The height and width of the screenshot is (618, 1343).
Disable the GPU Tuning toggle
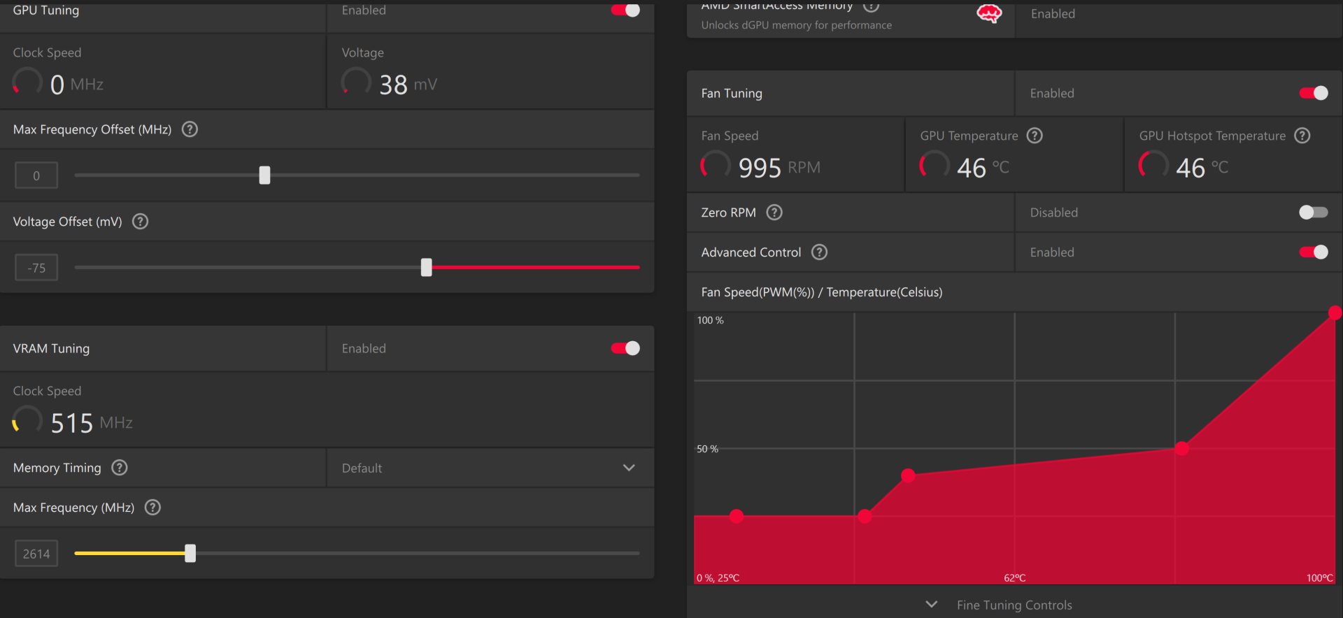click(x=625, y=10)
